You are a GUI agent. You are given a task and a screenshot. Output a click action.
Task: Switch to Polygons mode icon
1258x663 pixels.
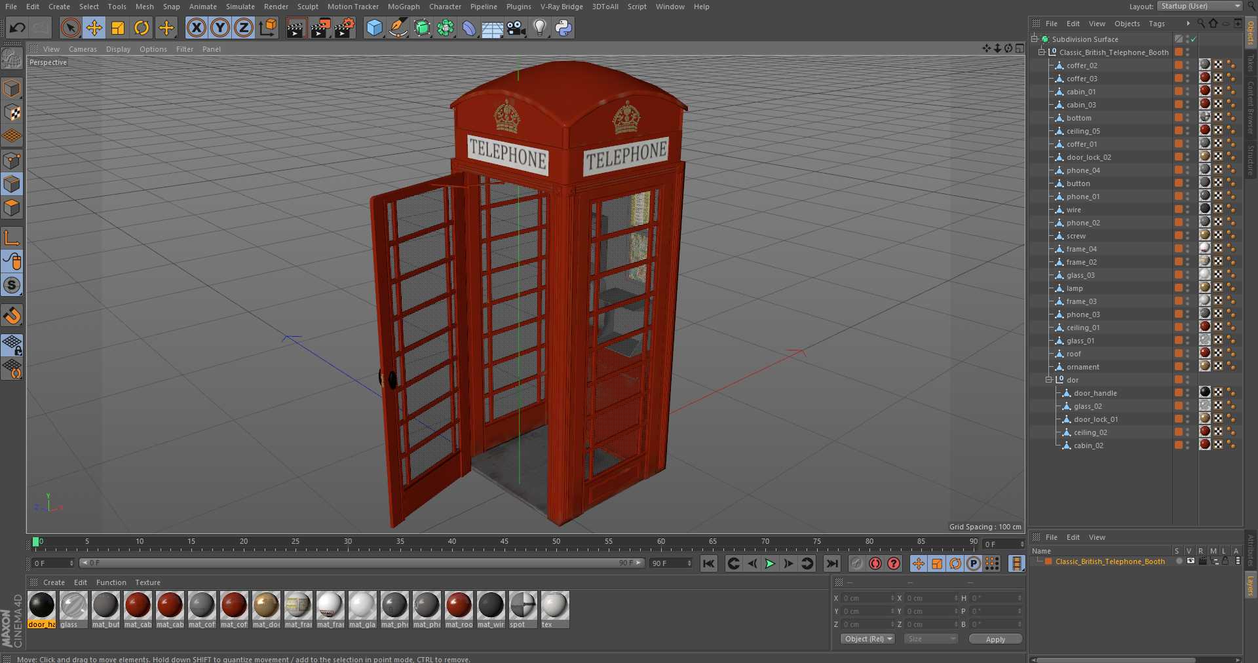coord(12,208)
